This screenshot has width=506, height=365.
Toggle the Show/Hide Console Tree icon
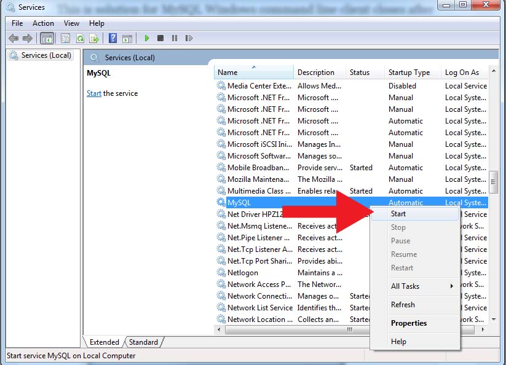47,38
